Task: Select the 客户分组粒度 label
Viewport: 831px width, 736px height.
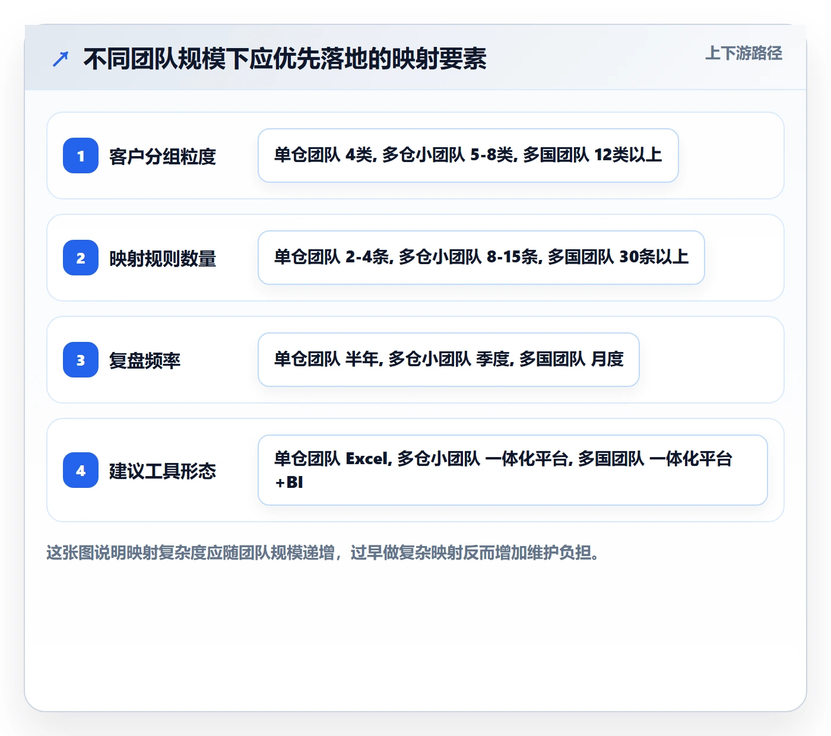Action: click(x=163, y=156)
